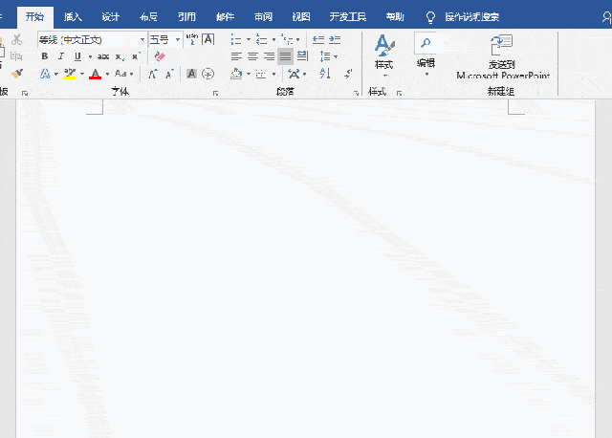Apply yellow text highlight color
The height and width of the screenshot is (438, 612).
[x=70, y=74]
